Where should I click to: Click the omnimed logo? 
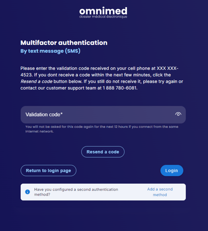pyautogui.click(x=103, y=12)
